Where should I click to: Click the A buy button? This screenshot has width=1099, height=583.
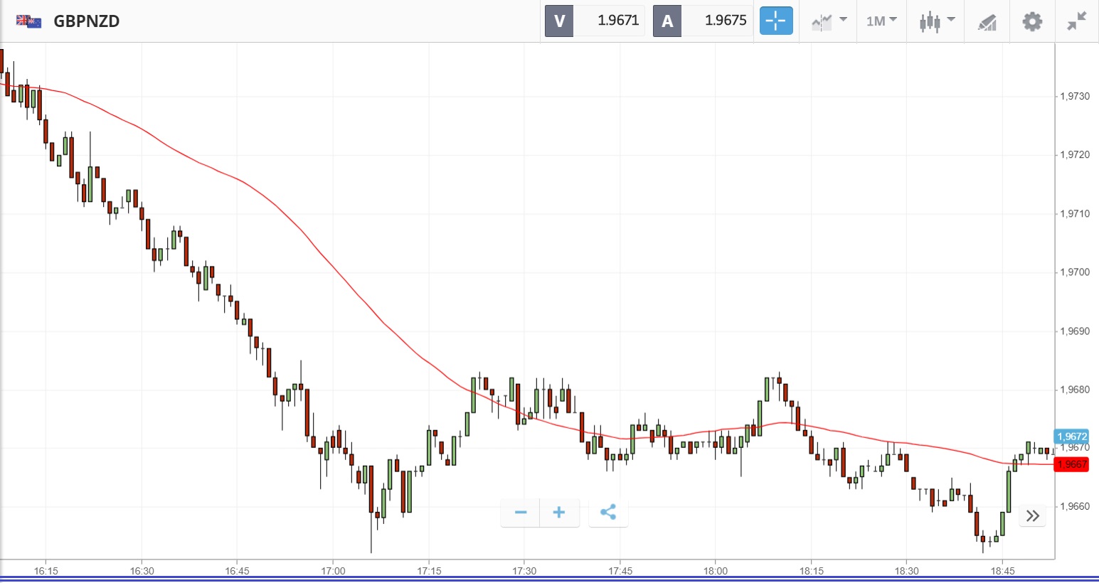667,21
